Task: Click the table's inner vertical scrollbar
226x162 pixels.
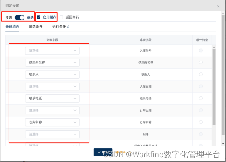Action: (x=214, y=87)
